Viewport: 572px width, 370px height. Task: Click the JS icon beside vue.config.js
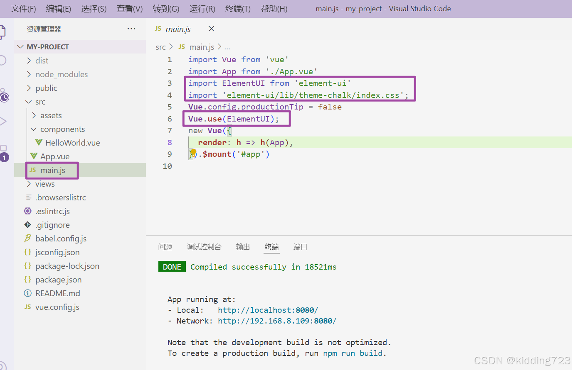tap(28, 307)
